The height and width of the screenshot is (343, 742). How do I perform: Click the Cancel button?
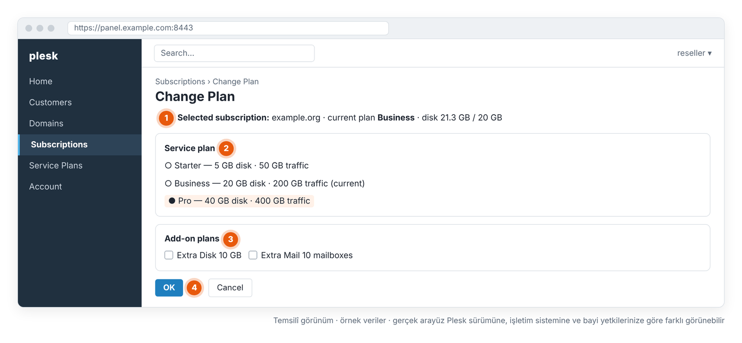pyautogui.click(x=230, y=288)
